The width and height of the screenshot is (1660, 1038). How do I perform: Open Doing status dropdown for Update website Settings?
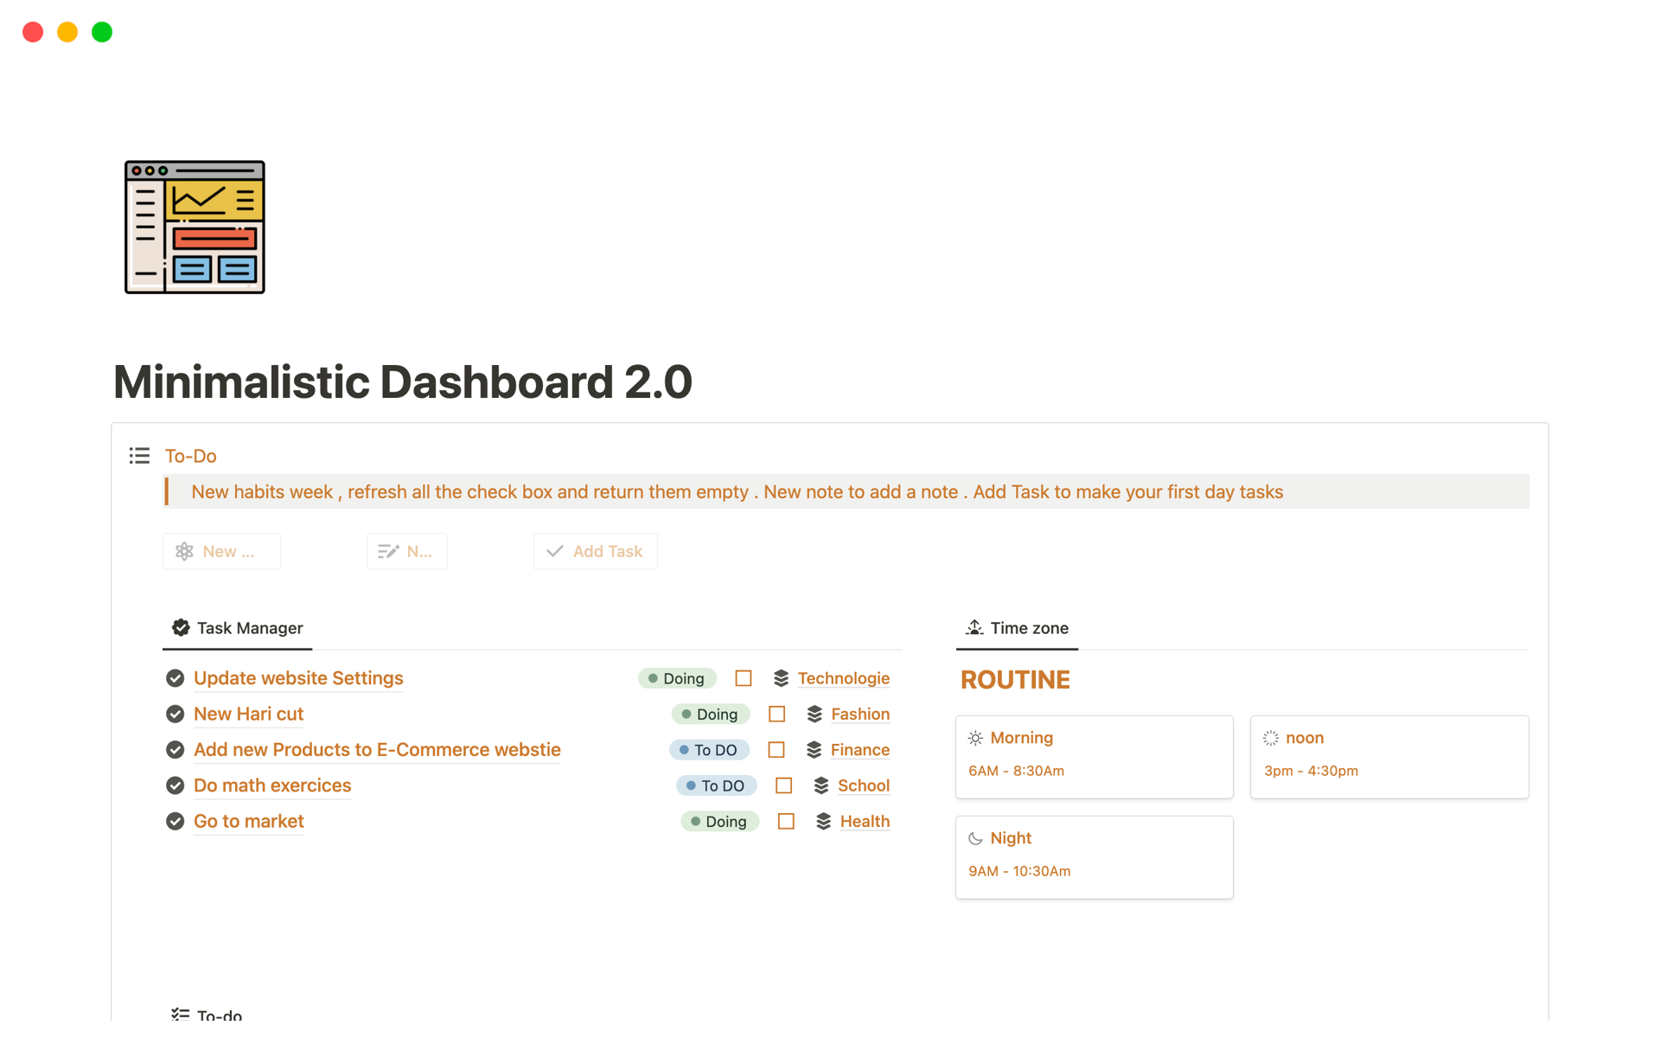pyautogui.click(x=677, y=678)
